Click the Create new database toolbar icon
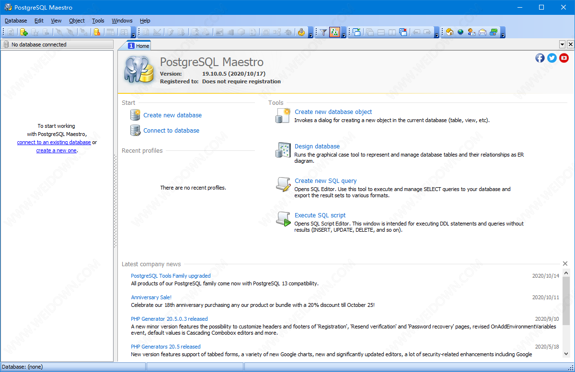 (x=23, y=32)
